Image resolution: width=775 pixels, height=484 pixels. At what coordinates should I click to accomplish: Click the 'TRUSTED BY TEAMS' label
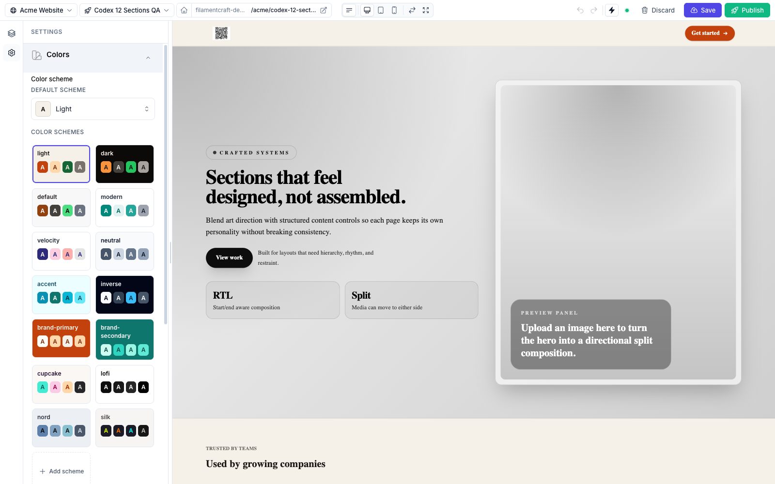click(231, 449)
